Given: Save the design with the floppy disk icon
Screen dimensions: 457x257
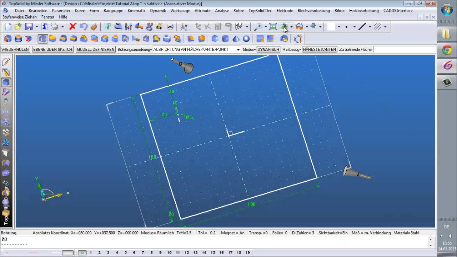Looking at the screenshot, I should pyautogui.click(x=29, y=26).
